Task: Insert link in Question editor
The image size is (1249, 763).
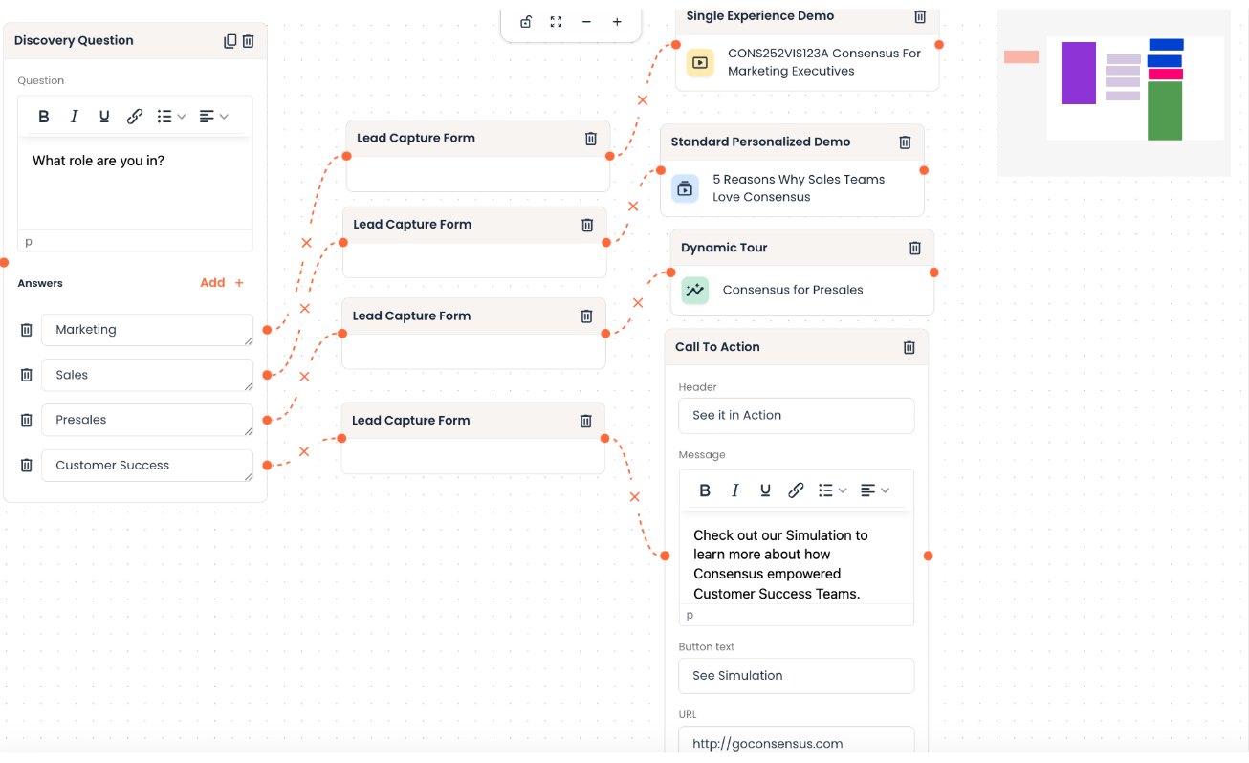Action: coord(135,117)
